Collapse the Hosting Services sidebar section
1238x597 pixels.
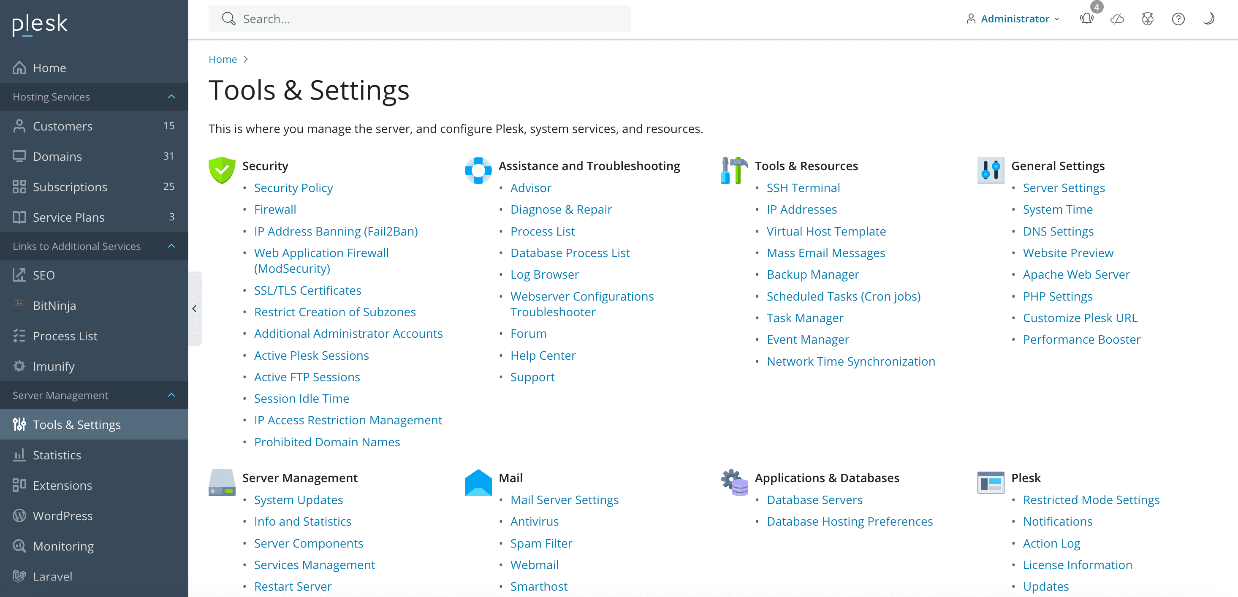click(x=171, y=97)
